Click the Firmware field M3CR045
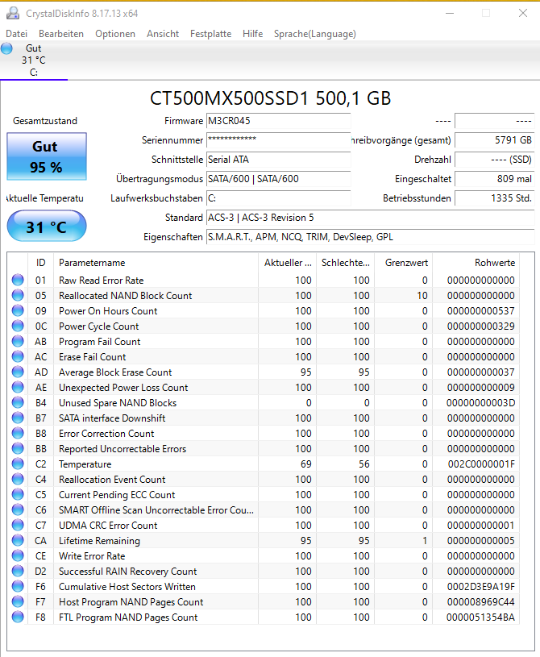This screenshot has height=657, width=540. pos(279,121)
